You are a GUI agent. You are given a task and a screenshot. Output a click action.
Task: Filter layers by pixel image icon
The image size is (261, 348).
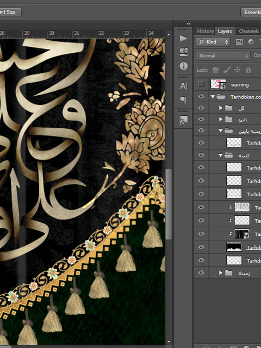239,42
